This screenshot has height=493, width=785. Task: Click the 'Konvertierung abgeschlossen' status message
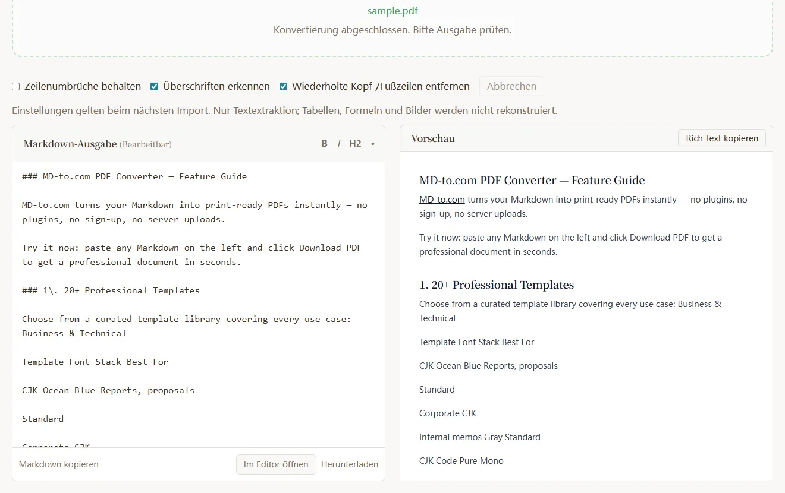(x=392, y=30)
